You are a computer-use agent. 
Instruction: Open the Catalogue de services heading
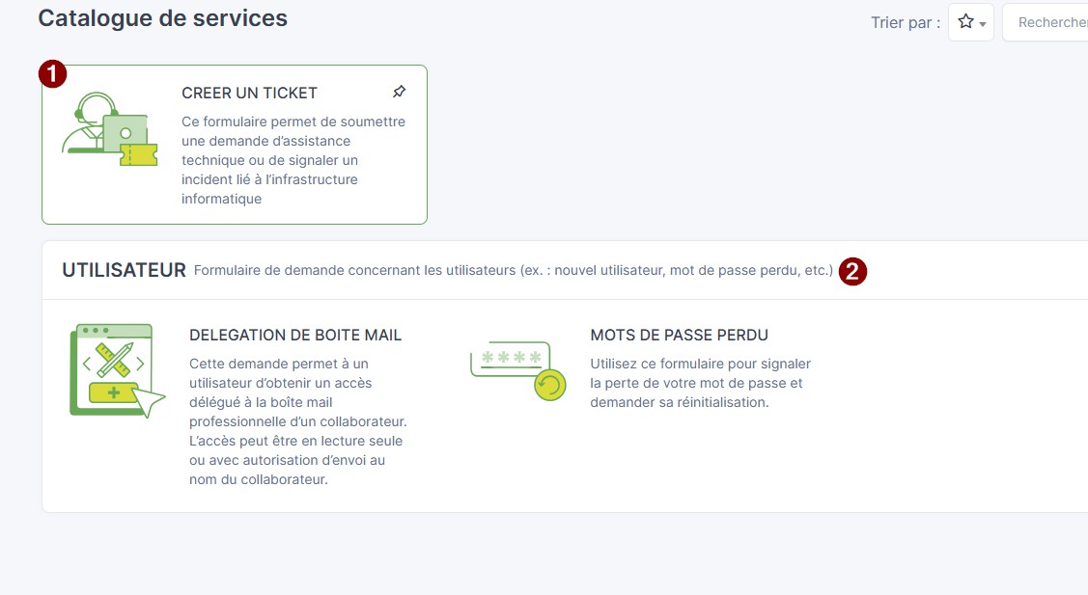(162, 17)
